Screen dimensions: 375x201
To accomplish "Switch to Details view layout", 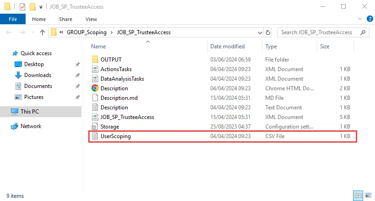I will (358, 196).
